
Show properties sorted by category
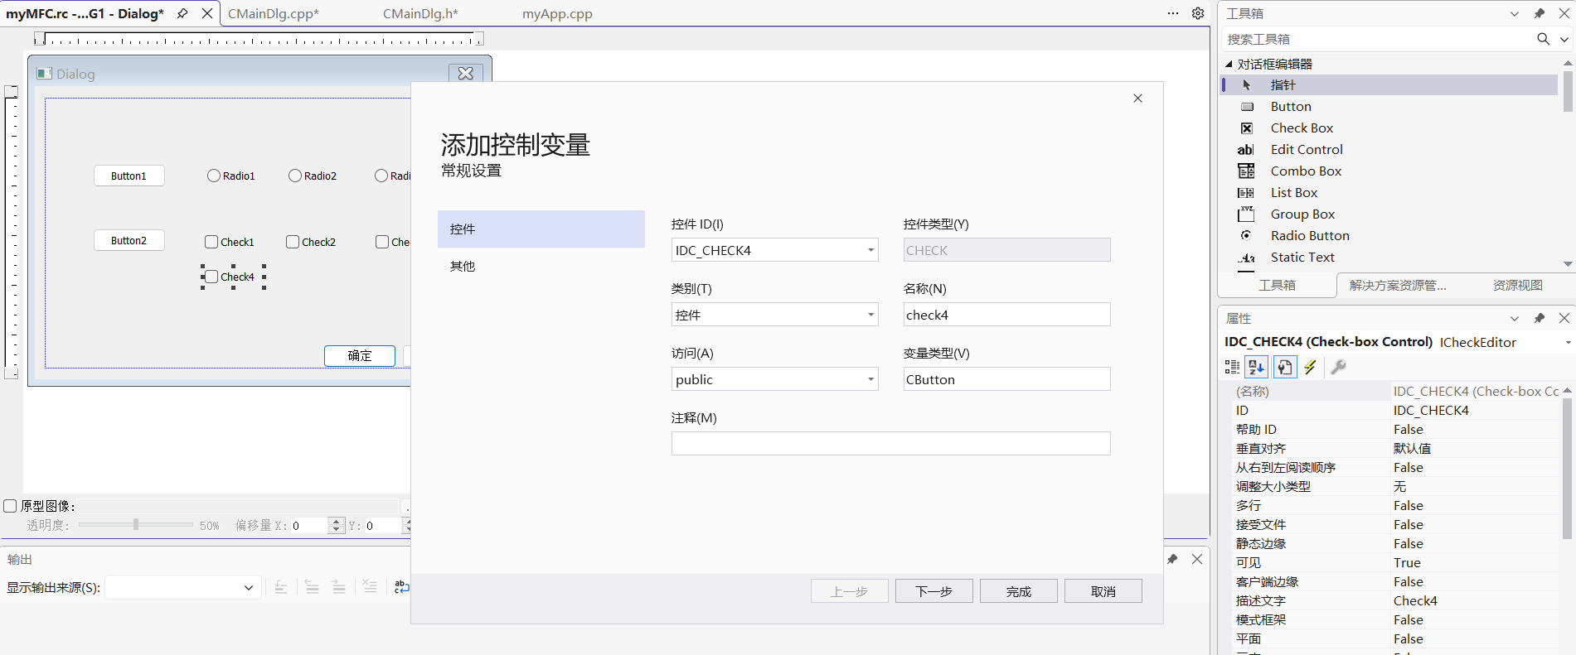click(1232, 367)
